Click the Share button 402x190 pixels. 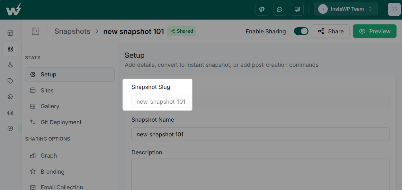(330, 31)
